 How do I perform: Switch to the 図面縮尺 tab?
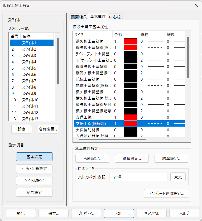pos(79,17)
